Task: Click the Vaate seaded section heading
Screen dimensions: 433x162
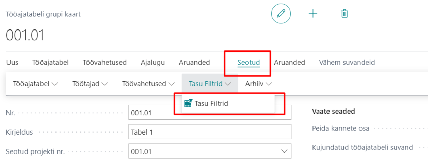Action: (334, 111)
